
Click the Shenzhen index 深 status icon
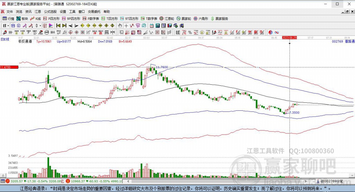pyautogui.click(x=68, y=181)
